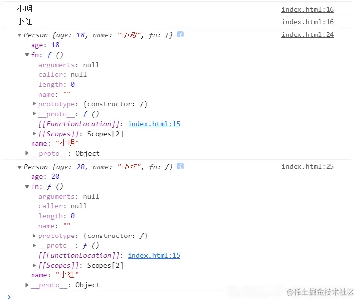Open index.html:16 link beside 小红 log
The width and height of the screenshot is (363, 305).
(x=307, y=22)
